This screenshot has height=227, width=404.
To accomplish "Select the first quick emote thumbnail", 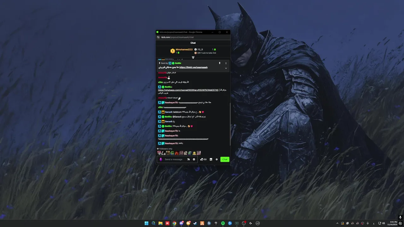I will [159, 153].
